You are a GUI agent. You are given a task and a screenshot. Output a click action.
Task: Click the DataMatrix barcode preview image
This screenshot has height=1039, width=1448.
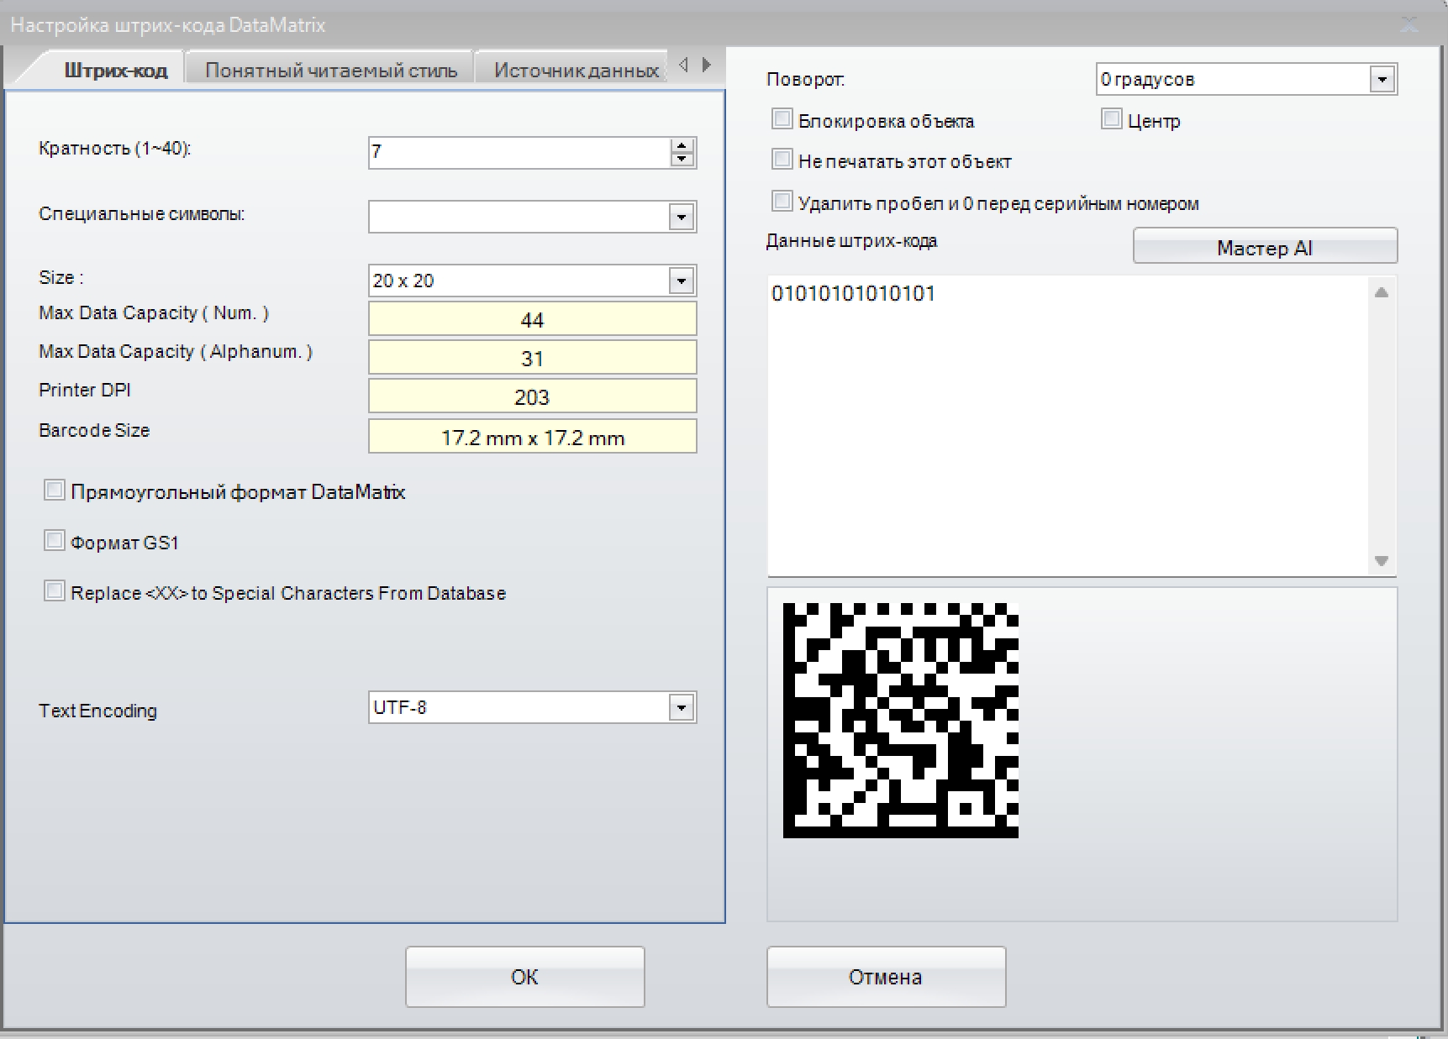pyautogui.click(x=901, y=720)
